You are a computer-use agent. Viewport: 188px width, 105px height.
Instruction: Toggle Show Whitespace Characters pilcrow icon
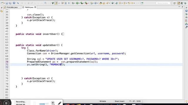[69, 3]
